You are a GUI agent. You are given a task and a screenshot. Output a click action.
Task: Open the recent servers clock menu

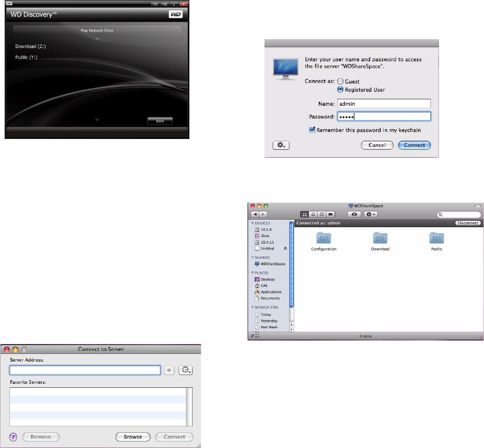[186, 370]
